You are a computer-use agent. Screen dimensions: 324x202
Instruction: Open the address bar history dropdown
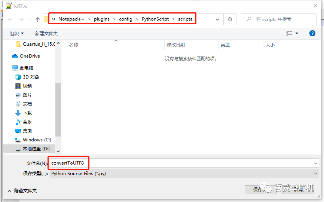tap(217, 19)
